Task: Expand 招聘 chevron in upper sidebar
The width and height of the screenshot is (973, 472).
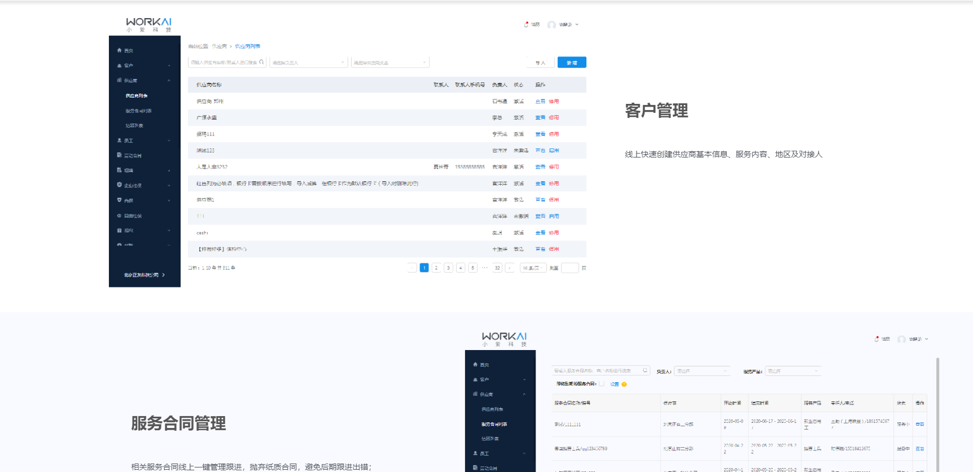Action: tap(169, 170)
